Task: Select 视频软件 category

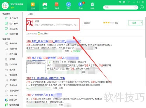Action: pos(11,49)
